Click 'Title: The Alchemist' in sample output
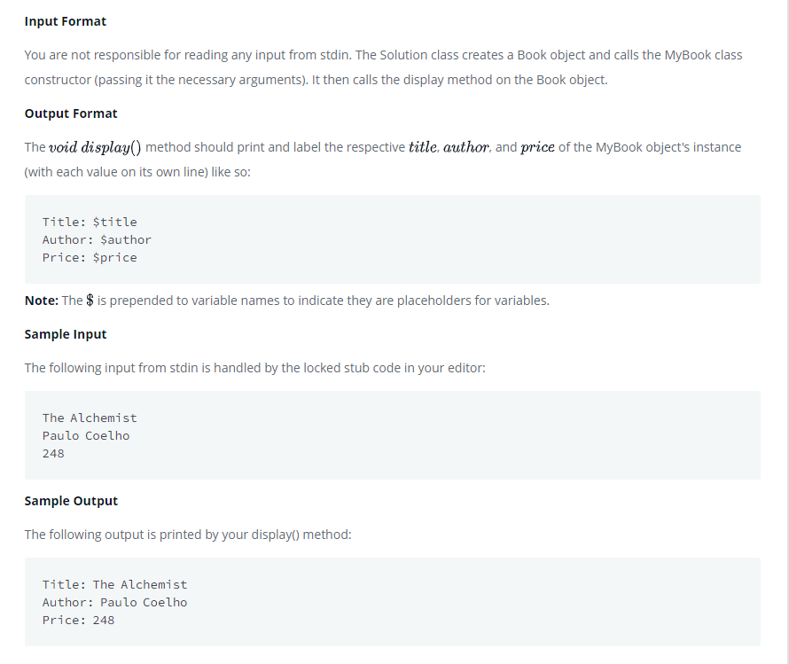 tap(114, 584)
